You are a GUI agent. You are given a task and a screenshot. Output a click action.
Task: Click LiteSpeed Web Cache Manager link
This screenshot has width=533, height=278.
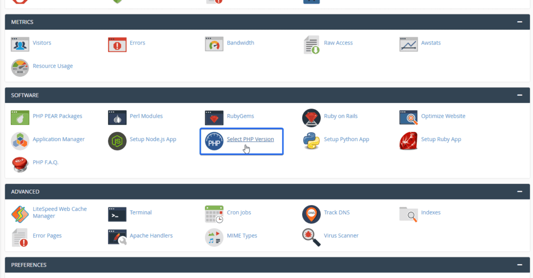coord(60,212)
